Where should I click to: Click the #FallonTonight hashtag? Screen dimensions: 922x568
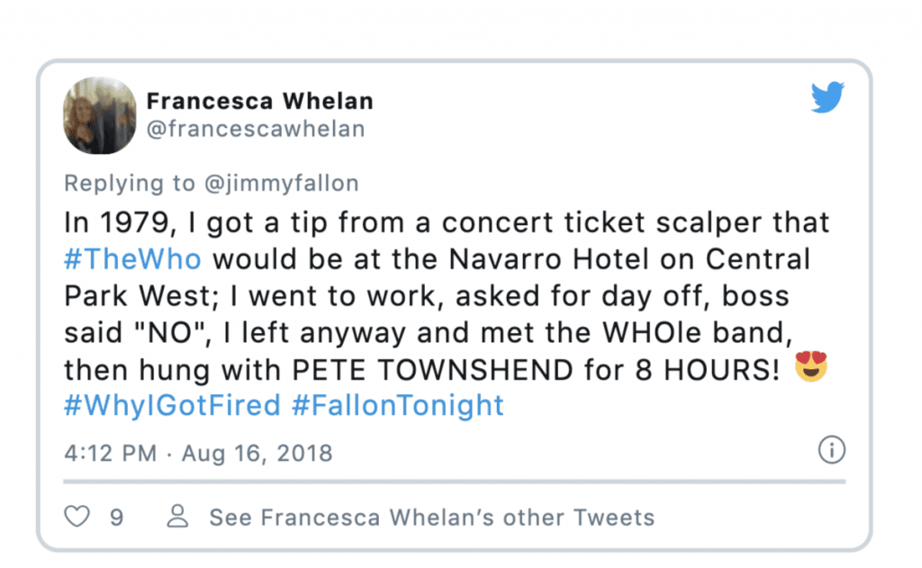(x=398, y=405)
